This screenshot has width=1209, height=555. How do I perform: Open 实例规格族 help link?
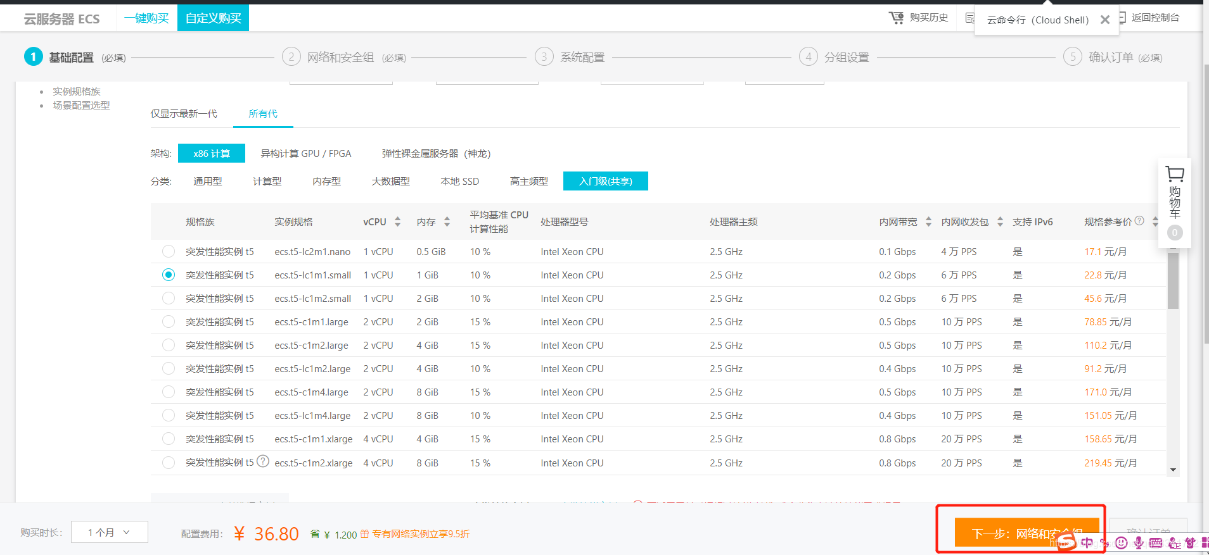[x=77, y=92]
